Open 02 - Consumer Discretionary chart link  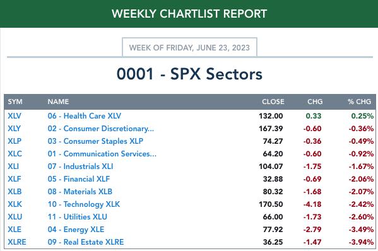point(101,129)
